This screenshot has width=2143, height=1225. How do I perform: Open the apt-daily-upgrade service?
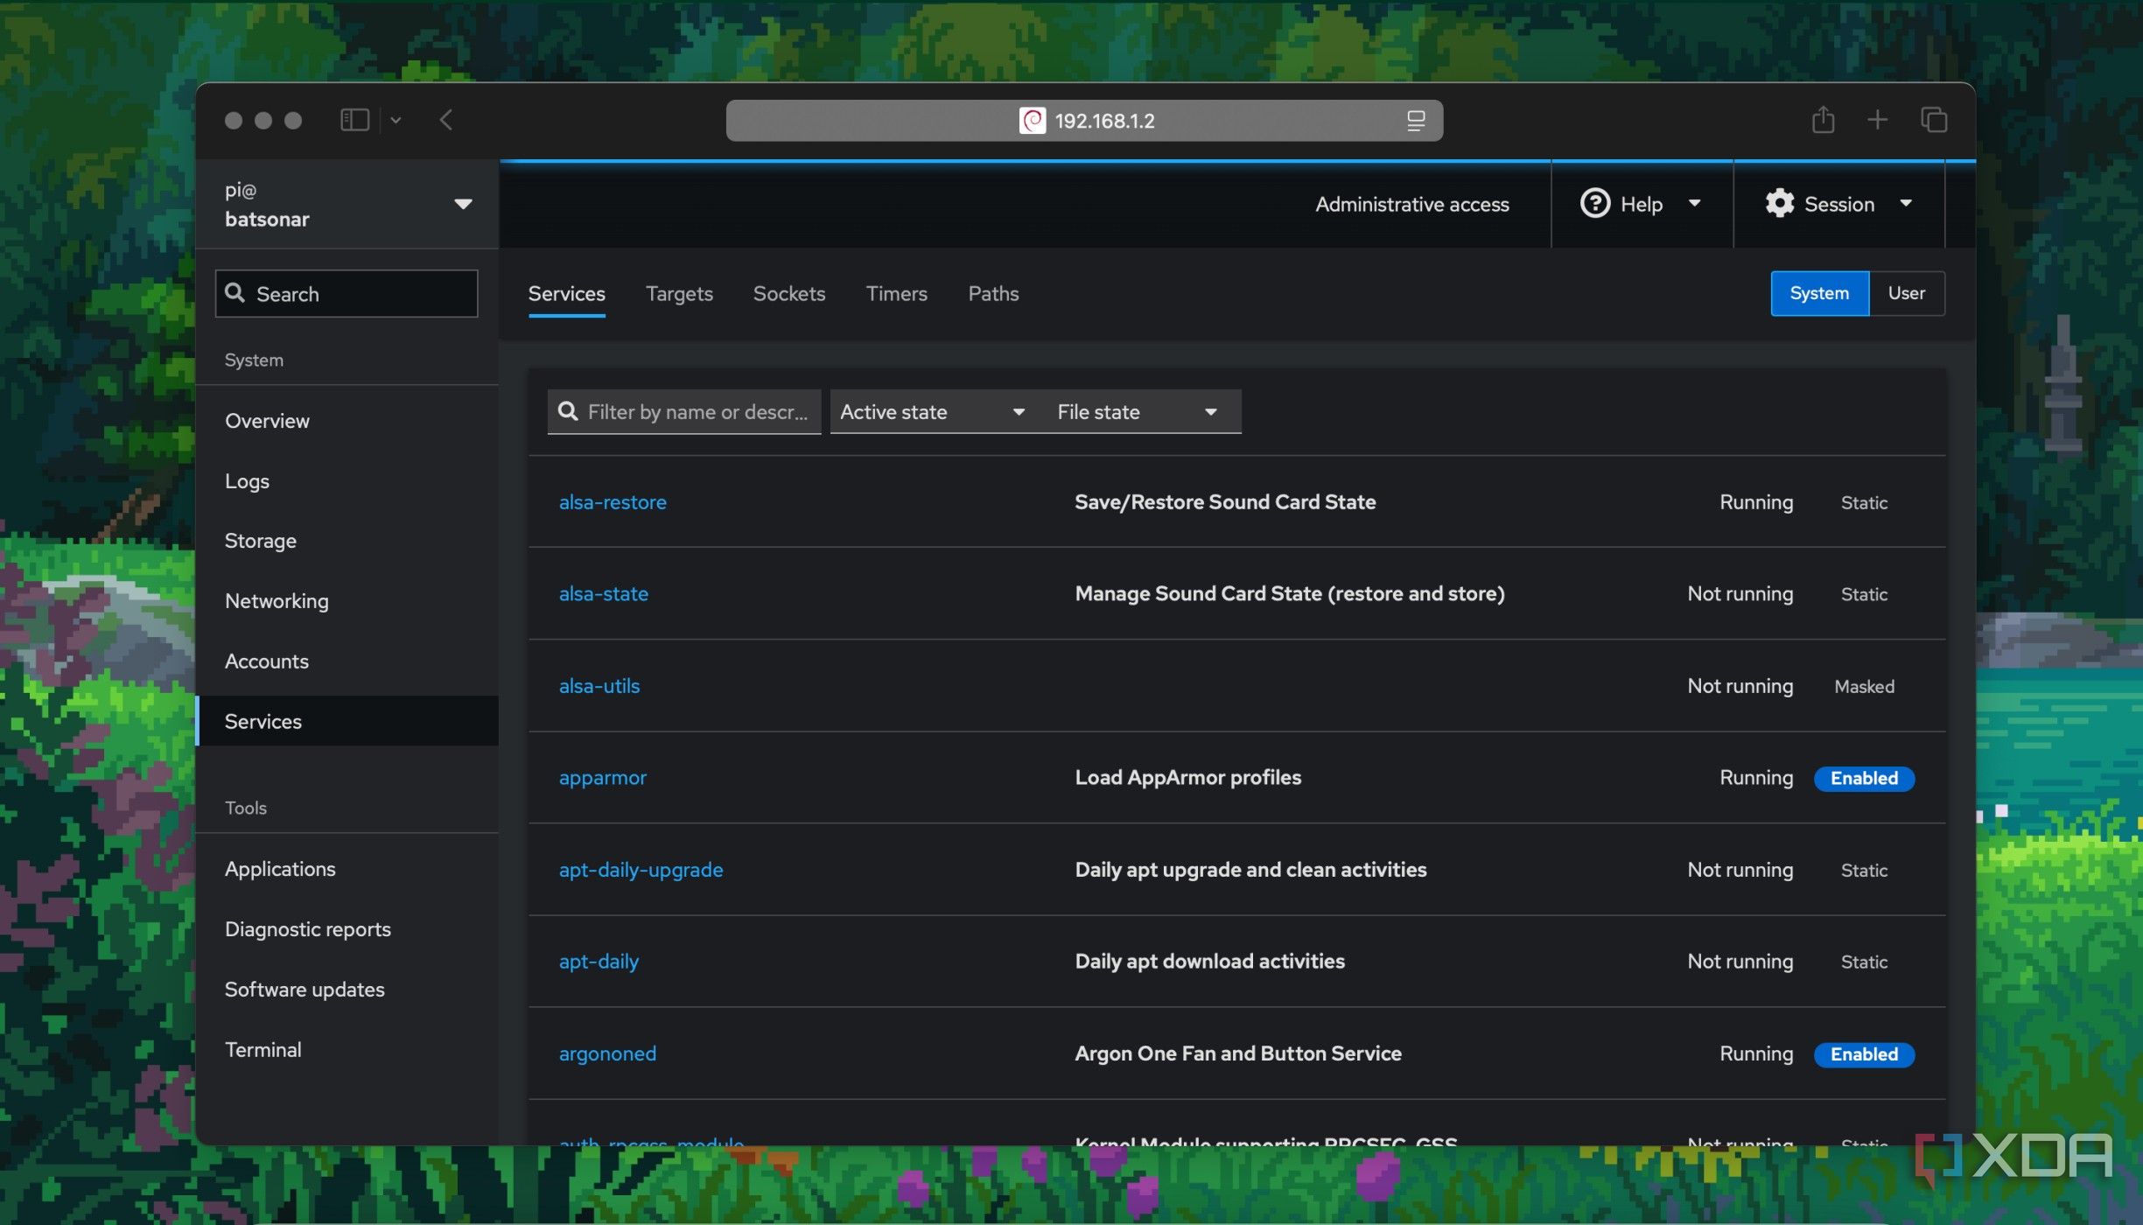click(641, 870)
